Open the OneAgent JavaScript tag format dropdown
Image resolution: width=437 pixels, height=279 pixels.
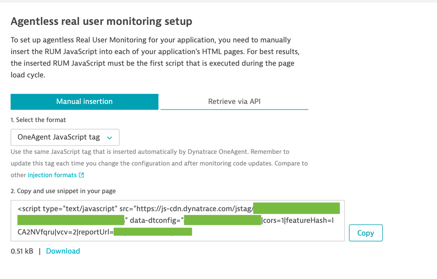pyautogui.click(x=65, y=137)
